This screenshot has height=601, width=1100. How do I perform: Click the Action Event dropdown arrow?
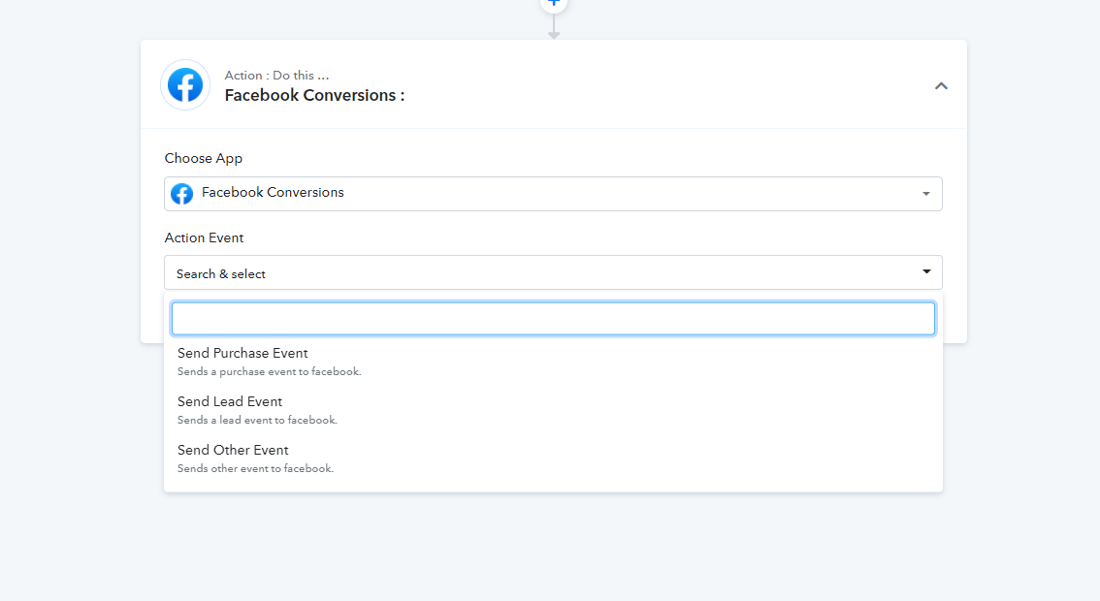(926, 271)
